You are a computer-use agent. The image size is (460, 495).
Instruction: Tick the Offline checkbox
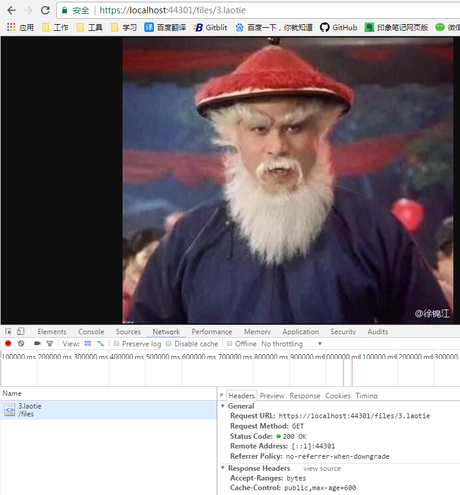(229, 343)
